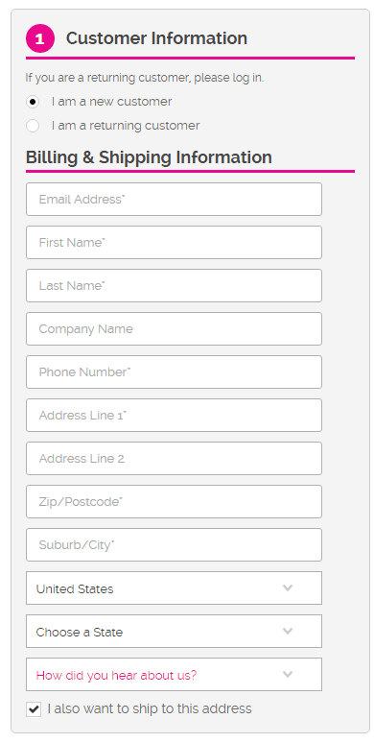Click the Customer Information heading
The width and height of the screenshot is (374, 743).
[156, 37]
